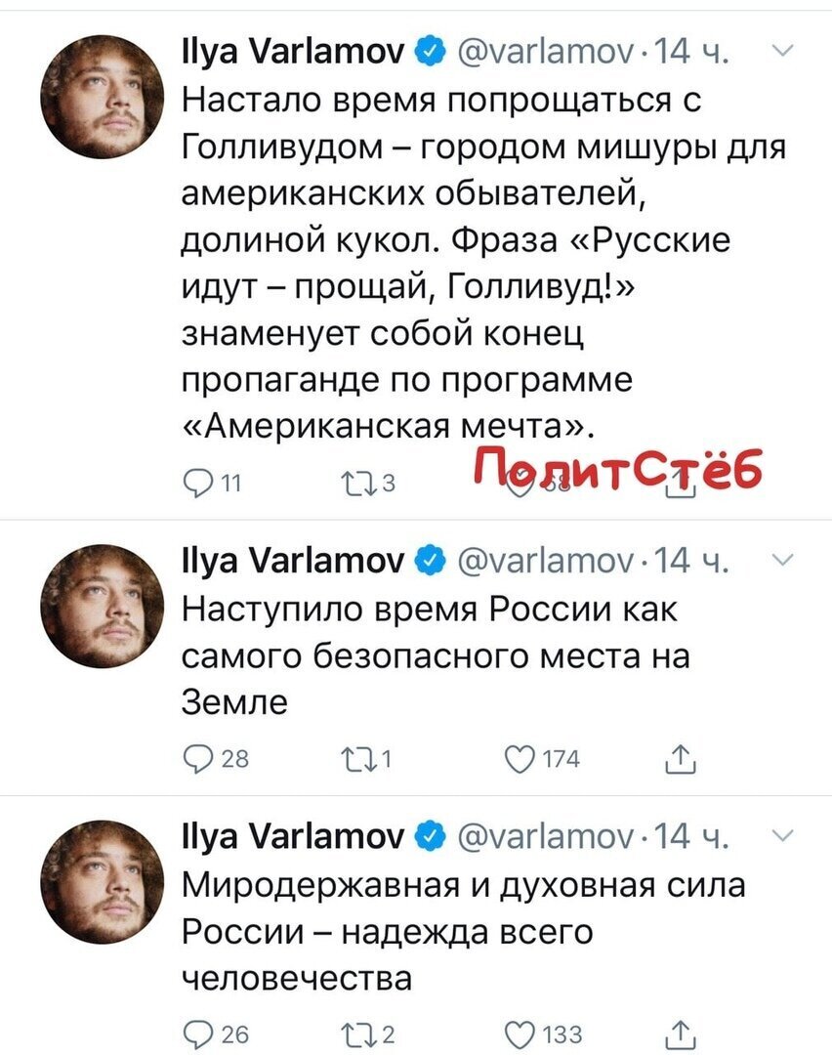Viewport: 832px width, 1055px height.
Task: Open the avatar photo on the second tweet
Action: pyautogui.click(x=102, y=607)
